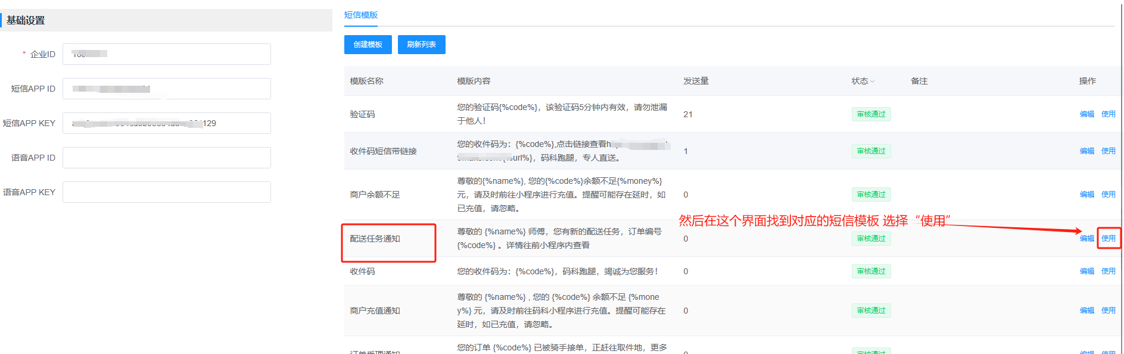This screenshot has height=354, width=1124.
Task: Use the 收件码短信带链接 template
Action: tap(1109, 151)
